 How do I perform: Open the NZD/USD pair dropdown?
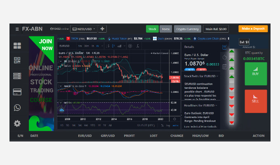pyautogui.click(x=84, y=29)
